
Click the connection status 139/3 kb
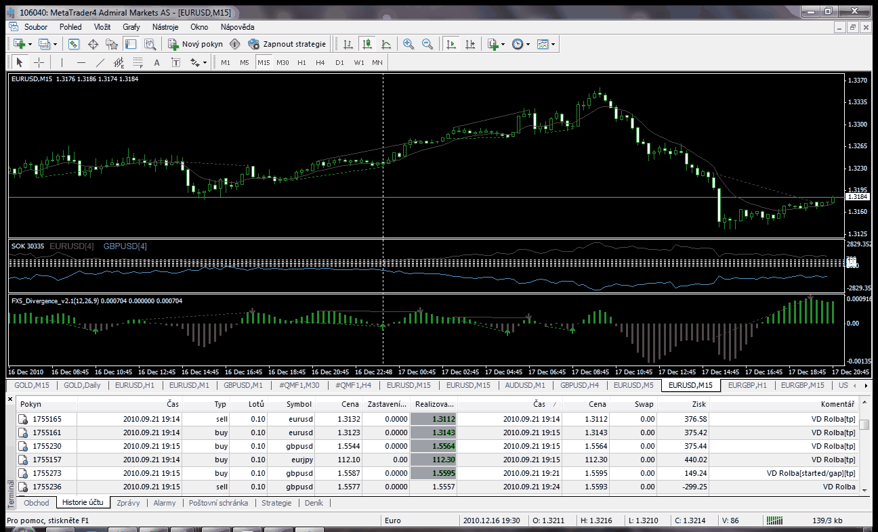click(827, 520)
